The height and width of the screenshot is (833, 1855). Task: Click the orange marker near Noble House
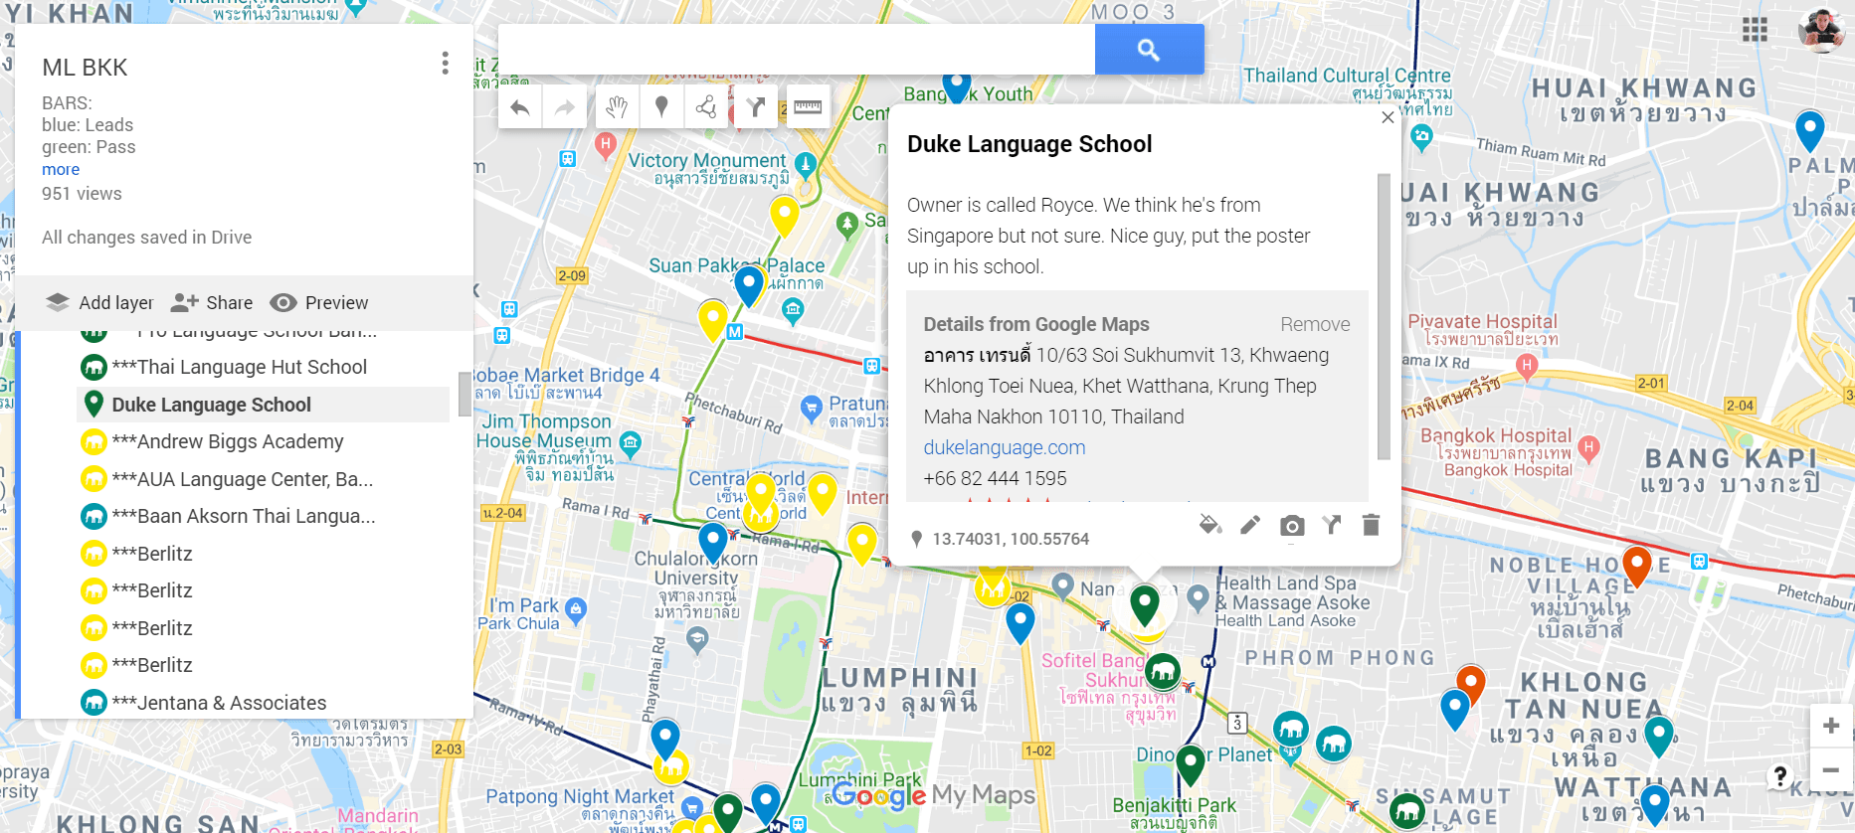pyautogui.click(x=1636, y=567)
